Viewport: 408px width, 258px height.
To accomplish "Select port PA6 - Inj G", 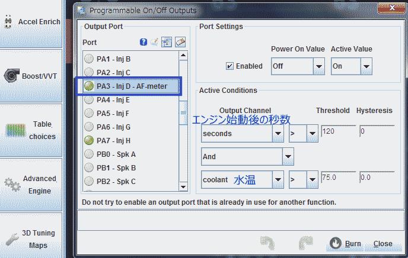I will click(131, 127).
